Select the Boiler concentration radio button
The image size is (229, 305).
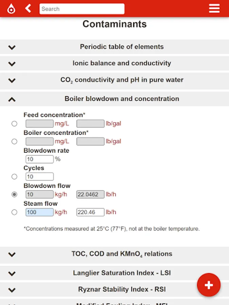coord(14,141)
